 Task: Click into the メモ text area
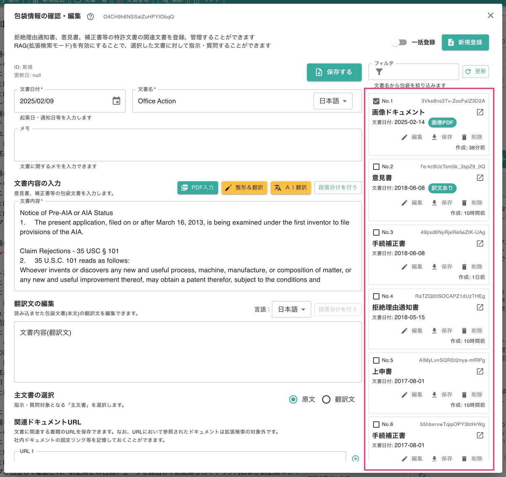click(188, 145)
